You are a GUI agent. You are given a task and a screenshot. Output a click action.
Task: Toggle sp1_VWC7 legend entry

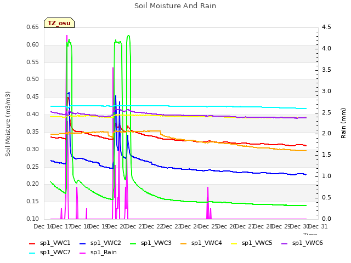50,253
